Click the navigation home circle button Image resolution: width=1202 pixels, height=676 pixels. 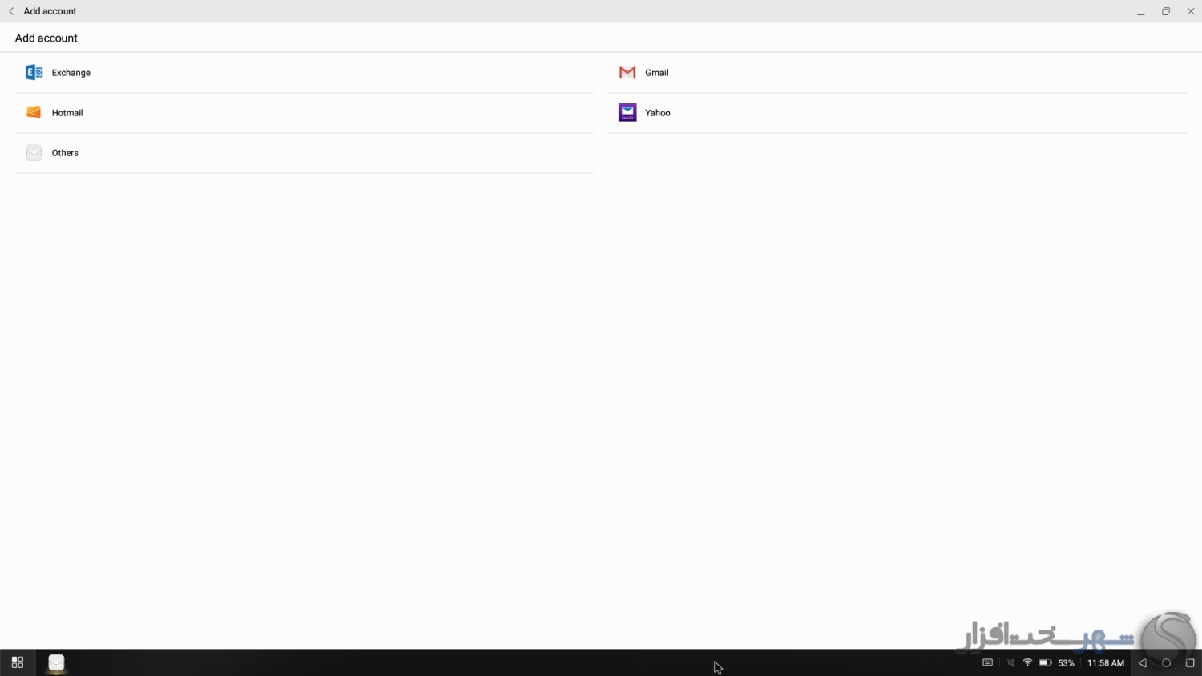(x=1167, y=663)
